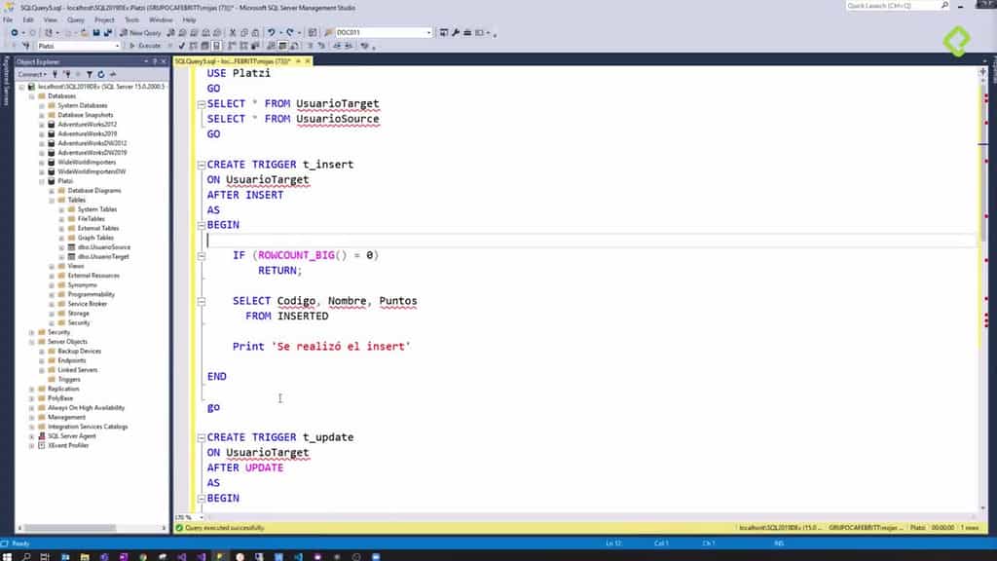Open the Query menu
This screenshot has height=561, width=997.
coord(76,19)
